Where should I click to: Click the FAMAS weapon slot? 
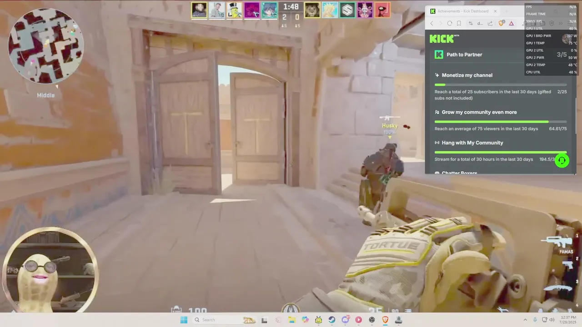click(558, 244)
